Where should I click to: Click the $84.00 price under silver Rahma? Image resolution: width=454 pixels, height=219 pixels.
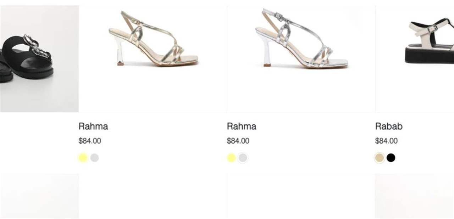coord(238,141)
